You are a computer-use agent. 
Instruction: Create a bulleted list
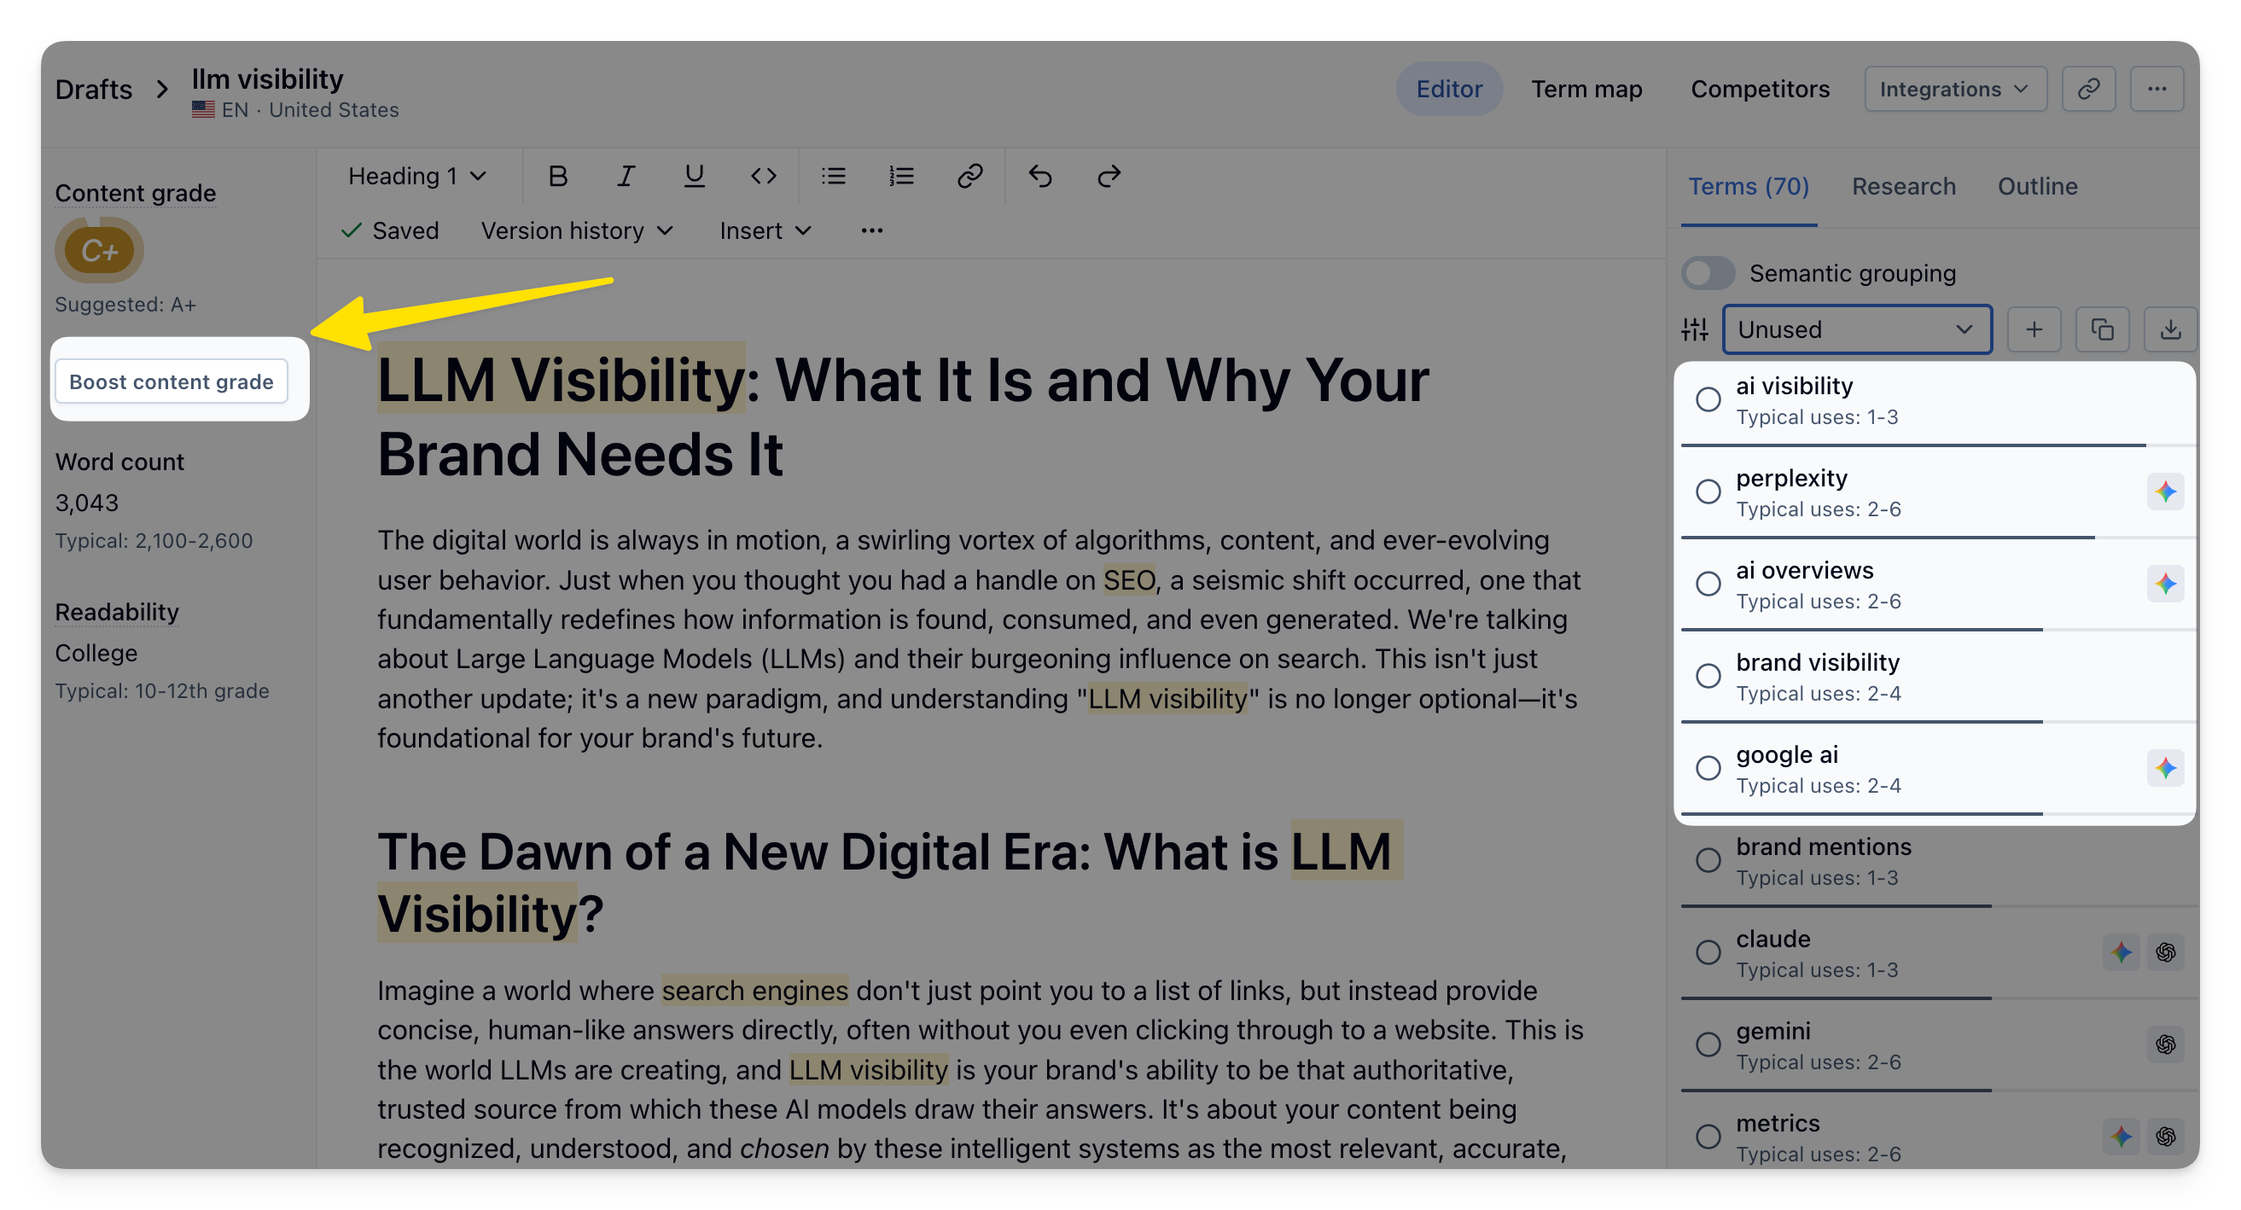(833, 177)
